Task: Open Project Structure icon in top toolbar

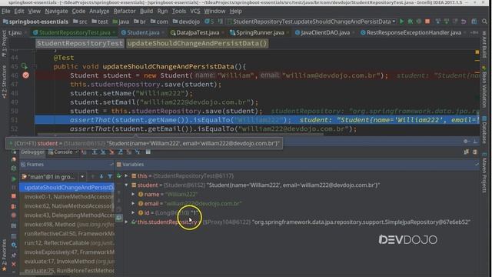Action: (x=474, y=22)
